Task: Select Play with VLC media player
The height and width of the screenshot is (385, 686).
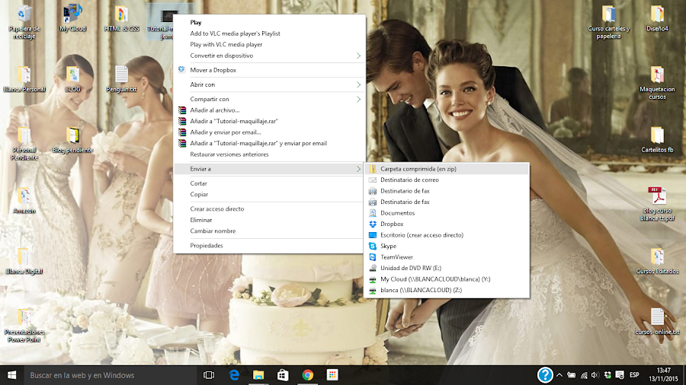Action: 226,45
